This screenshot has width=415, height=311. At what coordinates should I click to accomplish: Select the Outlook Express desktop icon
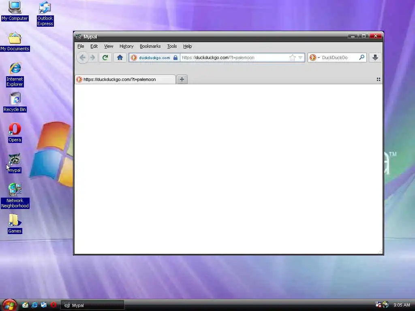(x=45, y=13)
